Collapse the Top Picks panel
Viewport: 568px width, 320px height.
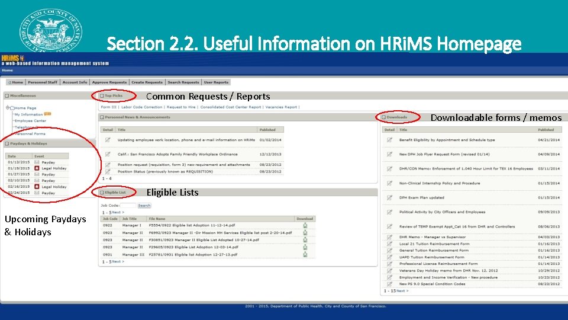pyautogui.click(x=102, y=96)
